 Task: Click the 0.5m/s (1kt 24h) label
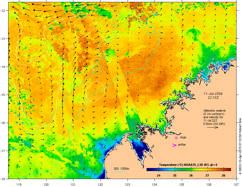pyautogui.click(x=214, y=124)
